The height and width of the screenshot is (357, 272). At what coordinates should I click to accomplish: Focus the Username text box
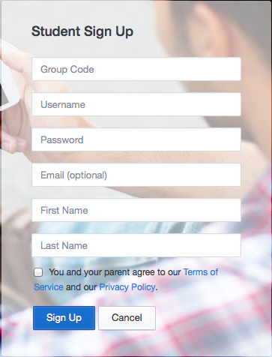(x=136, y=104)
